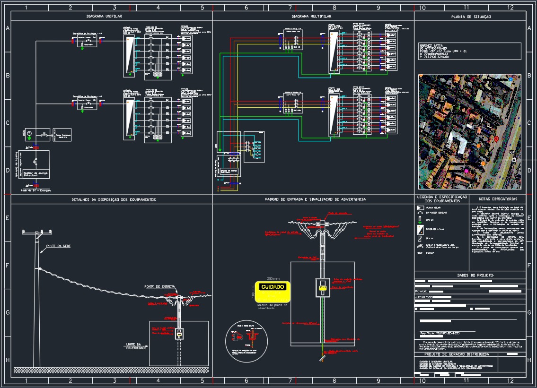Click the chave seccionadora legend symbol
The image size is (537, 388).
pos(420,246)
